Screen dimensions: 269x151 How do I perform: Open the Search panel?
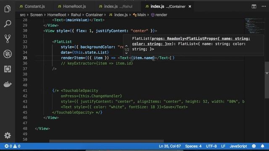[8, 23]
